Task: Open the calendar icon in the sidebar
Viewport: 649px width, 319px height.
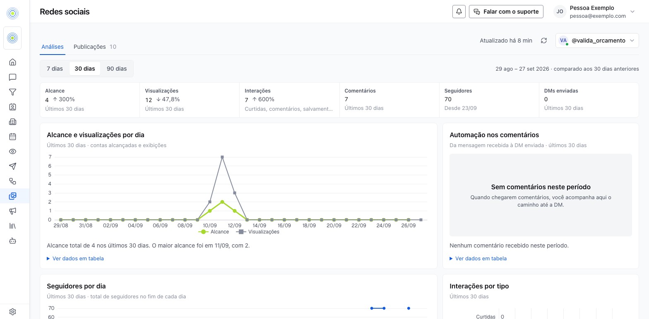Action: point(12,136)
